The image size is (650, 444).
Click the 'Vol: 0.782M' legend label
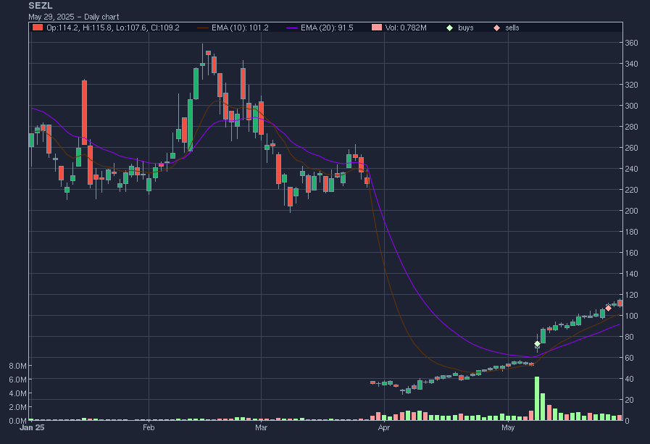coord(406,28)
